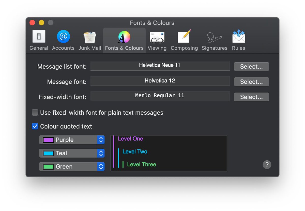Open the Rules envelope icon

coord(238,36)
